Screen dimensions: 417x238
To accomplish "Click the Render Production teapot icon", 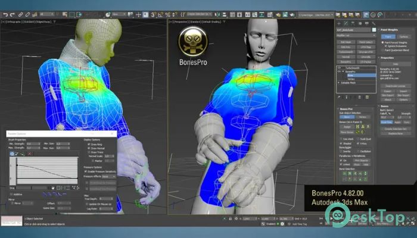I will tap(292, 15).
